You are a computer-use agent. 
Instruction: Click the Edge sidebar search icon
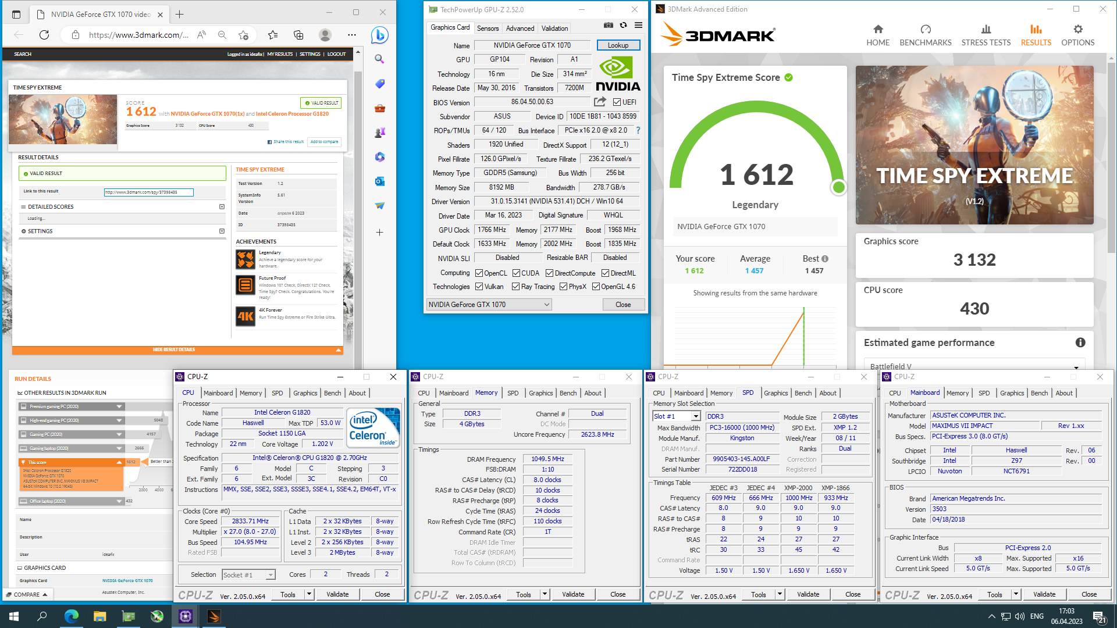[x=379, y=59]
